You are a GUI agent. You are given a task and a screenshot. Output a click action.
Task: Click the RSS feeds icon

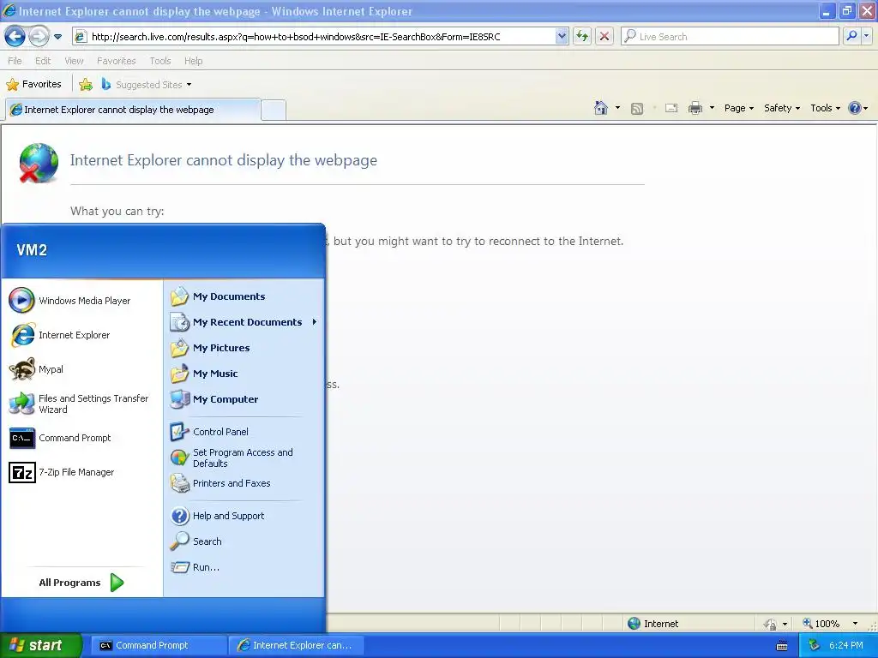click(637, 109)
